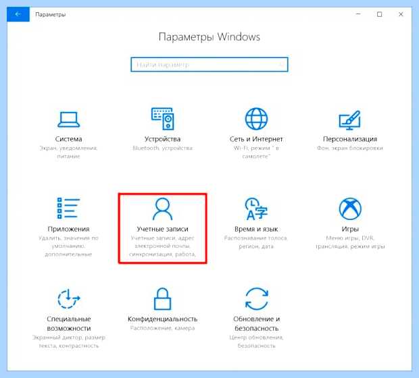This screenshot has height=378, width=419.
Task: Click the Распознавание голоса, регион, дата description
Action: (255, 242)
